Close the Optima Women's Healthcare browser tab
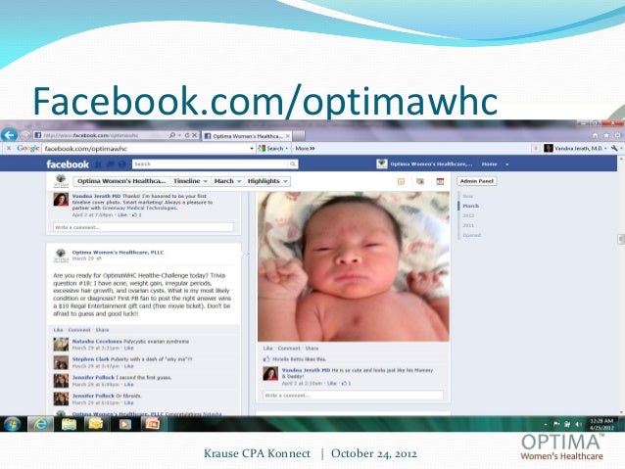 [288, 136]
